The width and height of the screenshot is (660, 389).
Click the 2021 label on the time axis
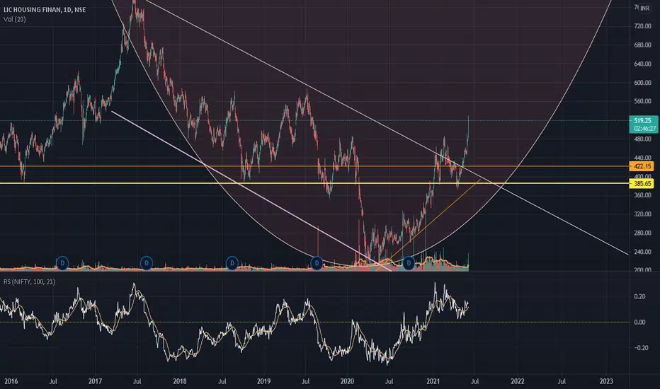tap(433, 381)
